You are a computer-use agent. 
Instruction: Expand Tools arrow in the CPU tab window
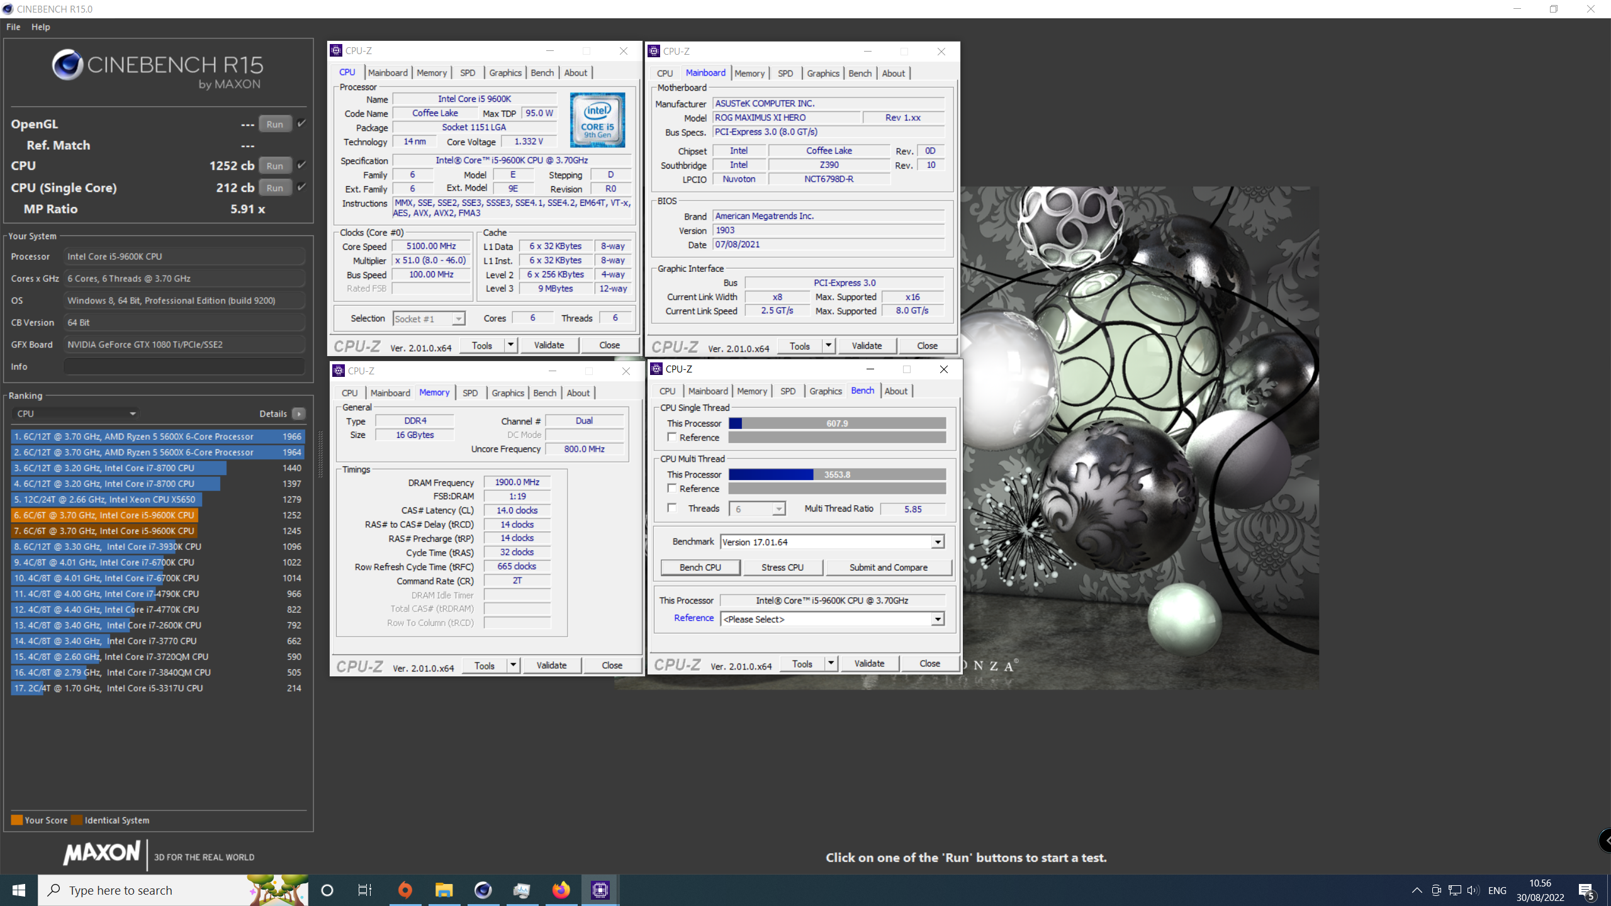[x=511, y=345]
